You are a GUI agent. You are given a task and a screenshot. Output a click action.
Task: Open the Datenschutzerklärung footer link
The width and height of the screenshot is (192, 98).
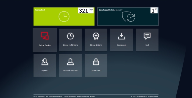click(56, 97)
